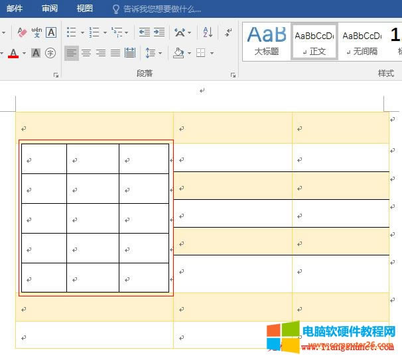The image size is (402, 358).
Task: Toggle justify alignment
Action: click(x=115, y=53)
